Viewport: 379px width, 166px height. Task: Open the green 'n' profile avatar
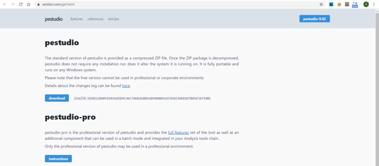click(366, 4)
